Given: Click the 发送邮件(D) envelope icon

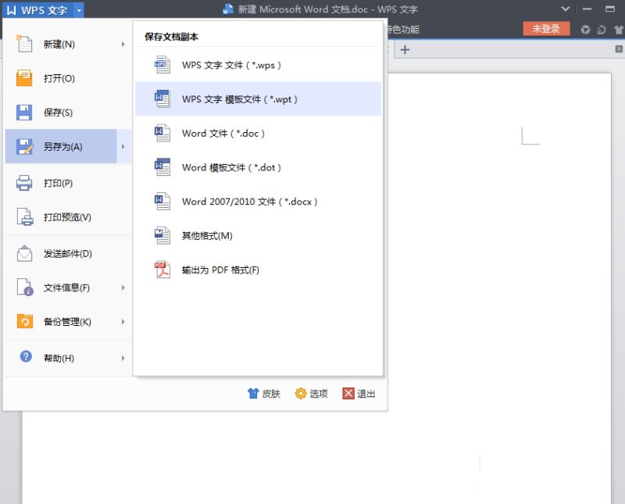Looking at the screenshot, I should point(25,253).
